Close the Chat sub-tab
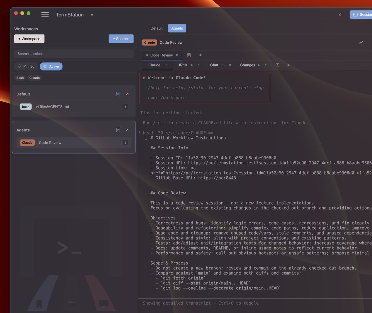372x313 pixels. [x=230, y=65]
